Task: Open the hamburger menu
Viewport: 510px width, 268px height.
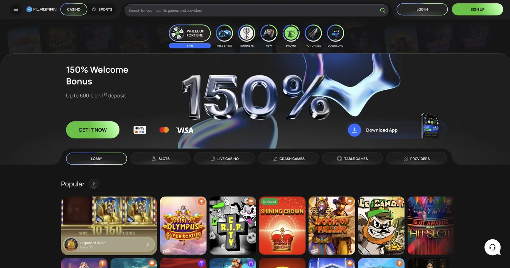Action: 16,9
